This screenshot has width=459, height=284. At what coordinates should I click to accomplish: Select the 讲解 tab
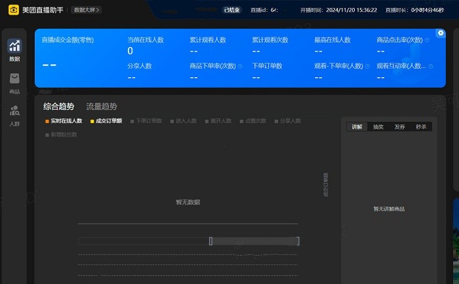click(x=357, y=127)
